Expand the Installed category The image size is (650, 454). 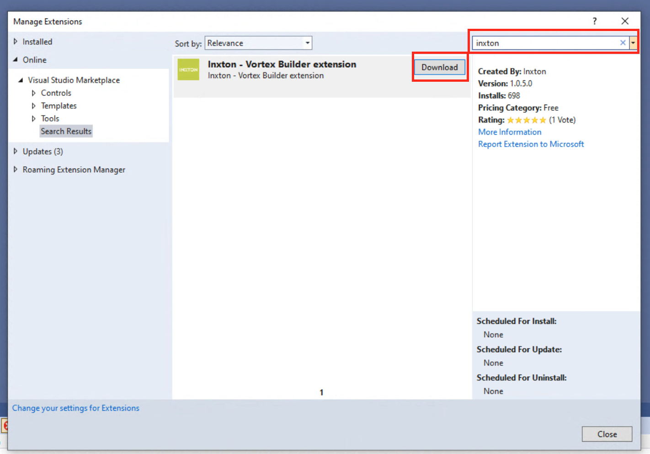(16, 42)
